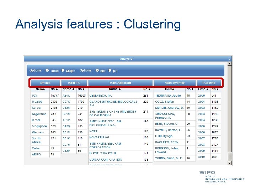Open applicant NOVARTIS AG
256x192 pixels.
pyautogui.click(x=99, y=137)
